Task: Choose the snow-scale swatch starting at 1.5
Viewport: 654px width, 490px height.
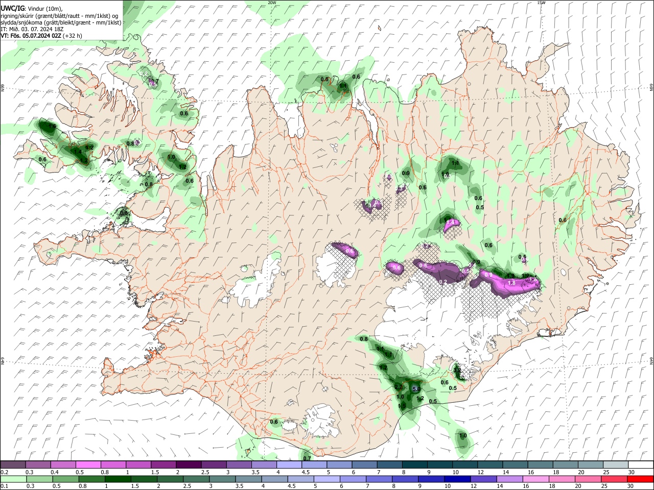Action: pyautogui.click(x=163, y=465)
